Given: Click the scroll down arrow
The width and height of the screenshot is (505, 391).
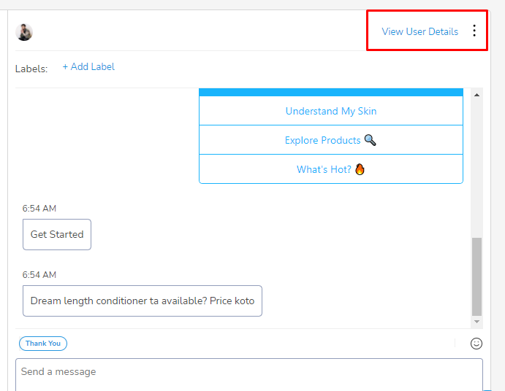Looking at the screenshot, I should (476, 322).
